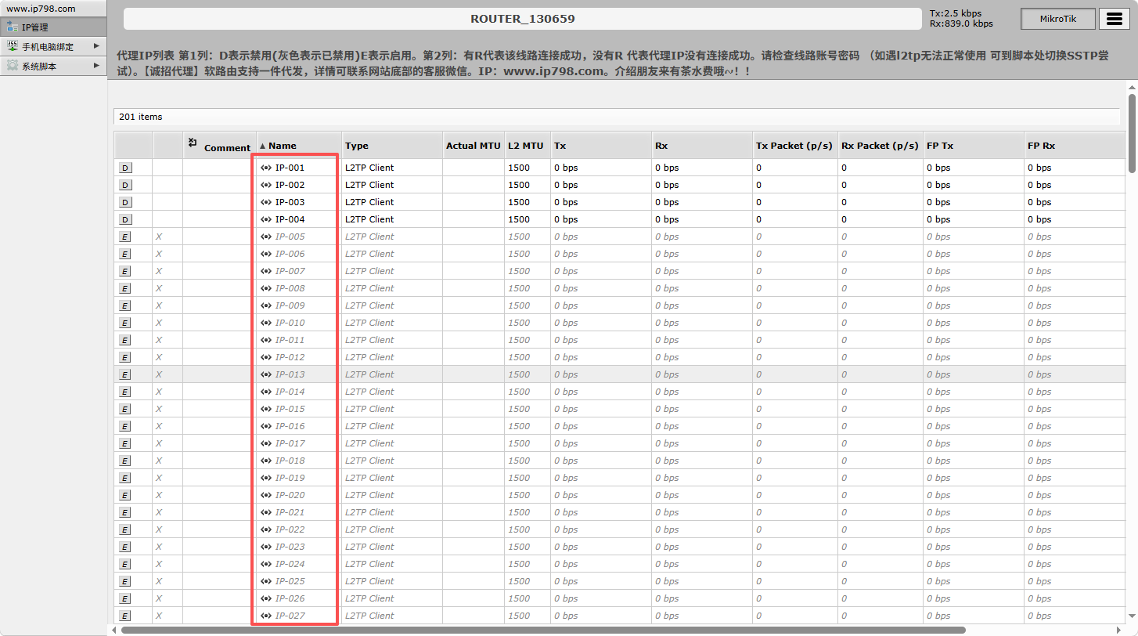The height and width of the screenshot is (636, 1138).
Task: Sort by the L2 MTU column header
Action: [528, 146]
